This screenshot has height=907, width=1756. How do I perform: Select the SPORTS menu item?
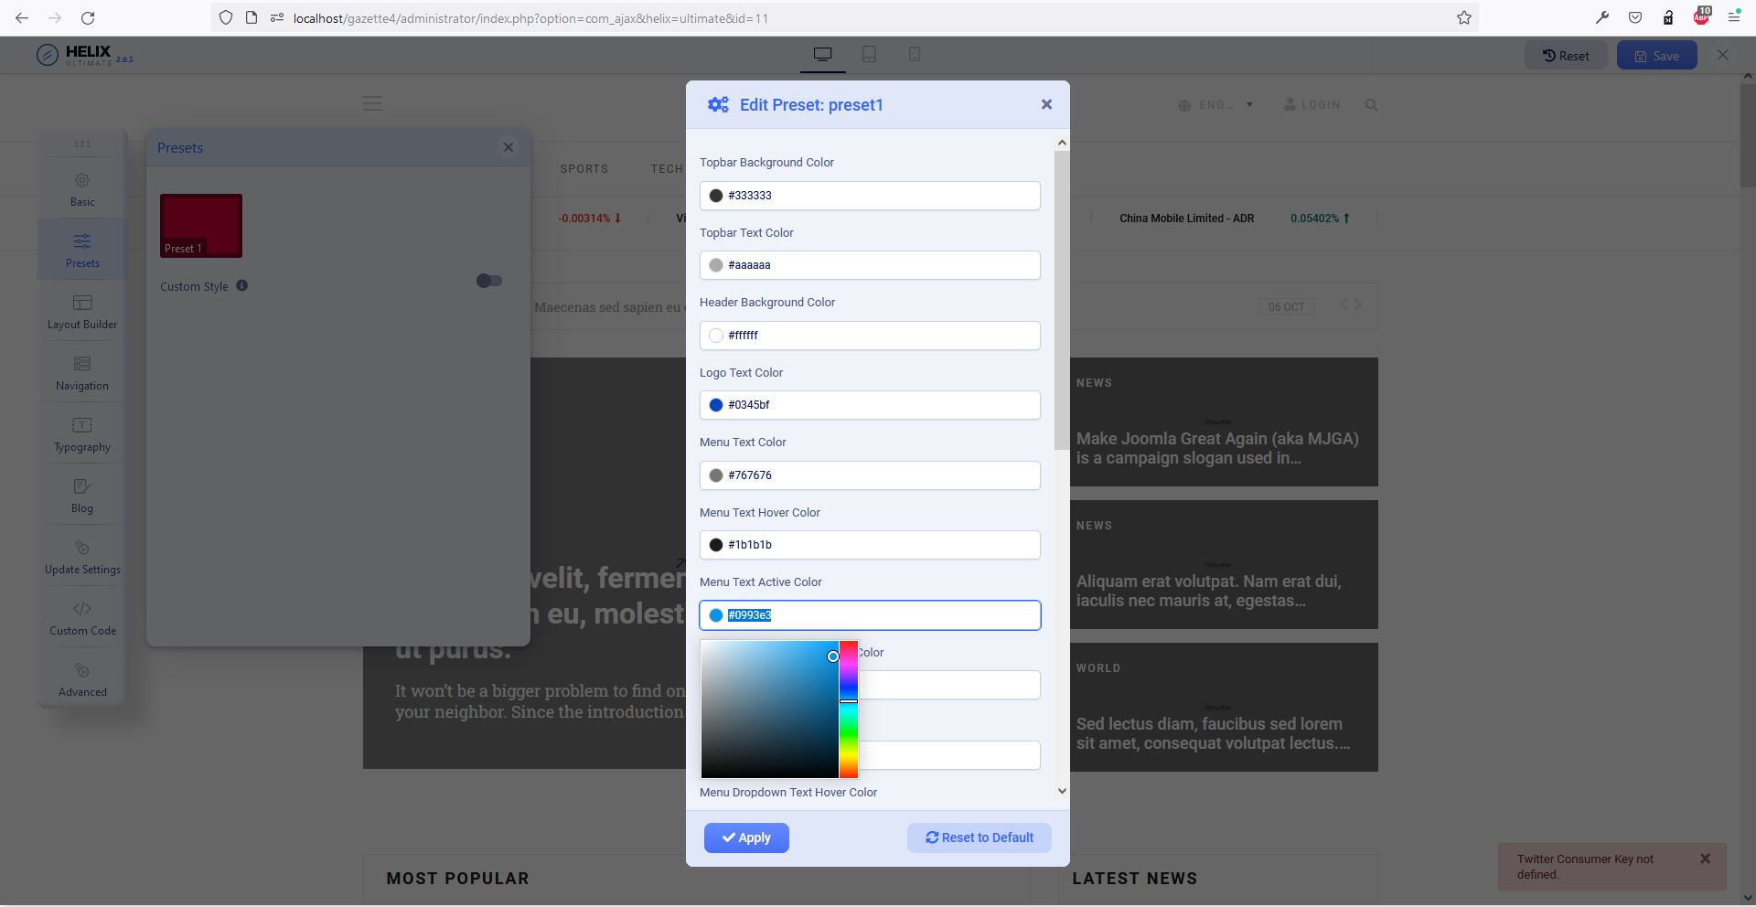pos(584,169)
